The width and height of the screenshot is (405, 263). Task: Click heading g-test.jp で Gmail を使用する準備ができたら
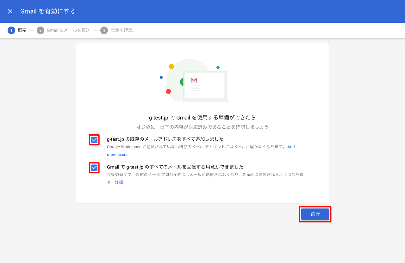click(202, 118)
